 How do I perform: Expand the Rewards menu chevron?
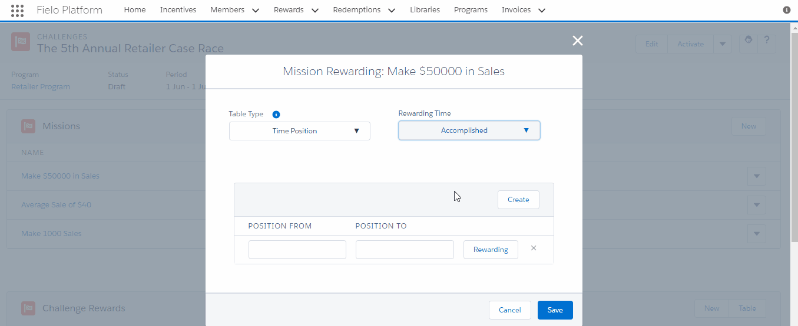(x=314, y=10)
